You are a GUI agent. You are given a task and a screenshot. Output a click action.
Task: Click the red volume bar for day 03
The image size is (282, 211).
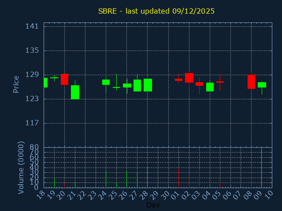coord(199,178)
